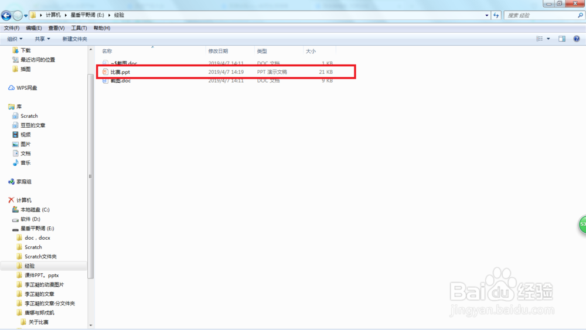Open the 李正凝的文章 folder
This screenshot has width=586, height=330.
coord(39,294)
